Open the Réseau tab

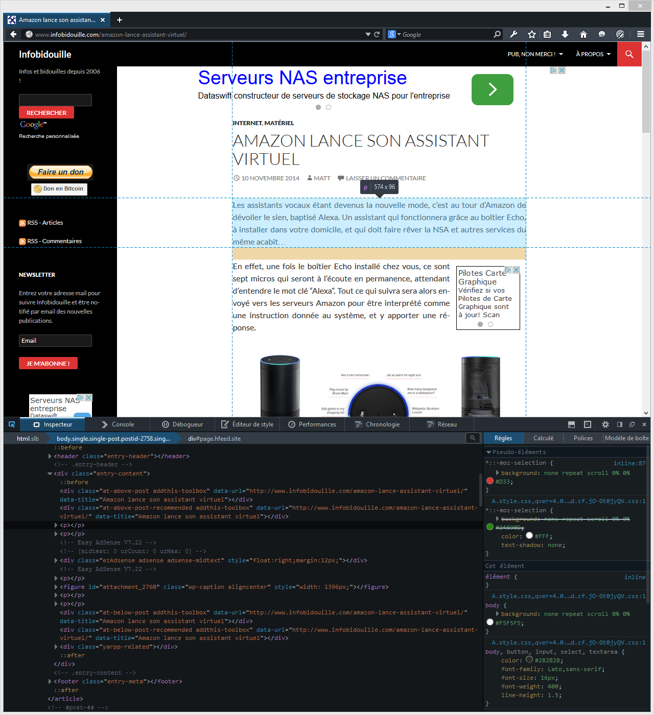[441, 424]
